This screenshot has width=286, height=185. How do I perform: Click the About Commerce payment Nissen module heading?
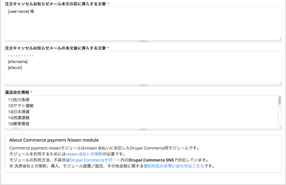point(54,140)
